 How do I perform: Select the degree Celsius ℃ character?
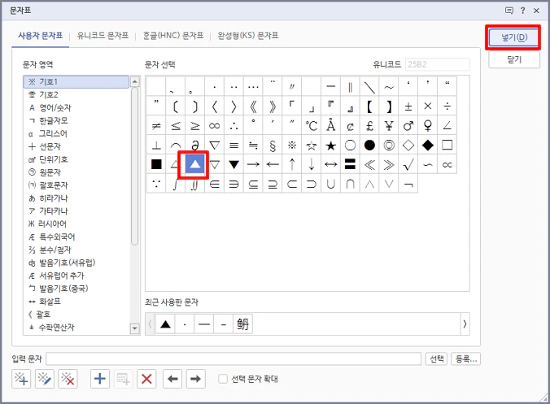tap(312, 125)
